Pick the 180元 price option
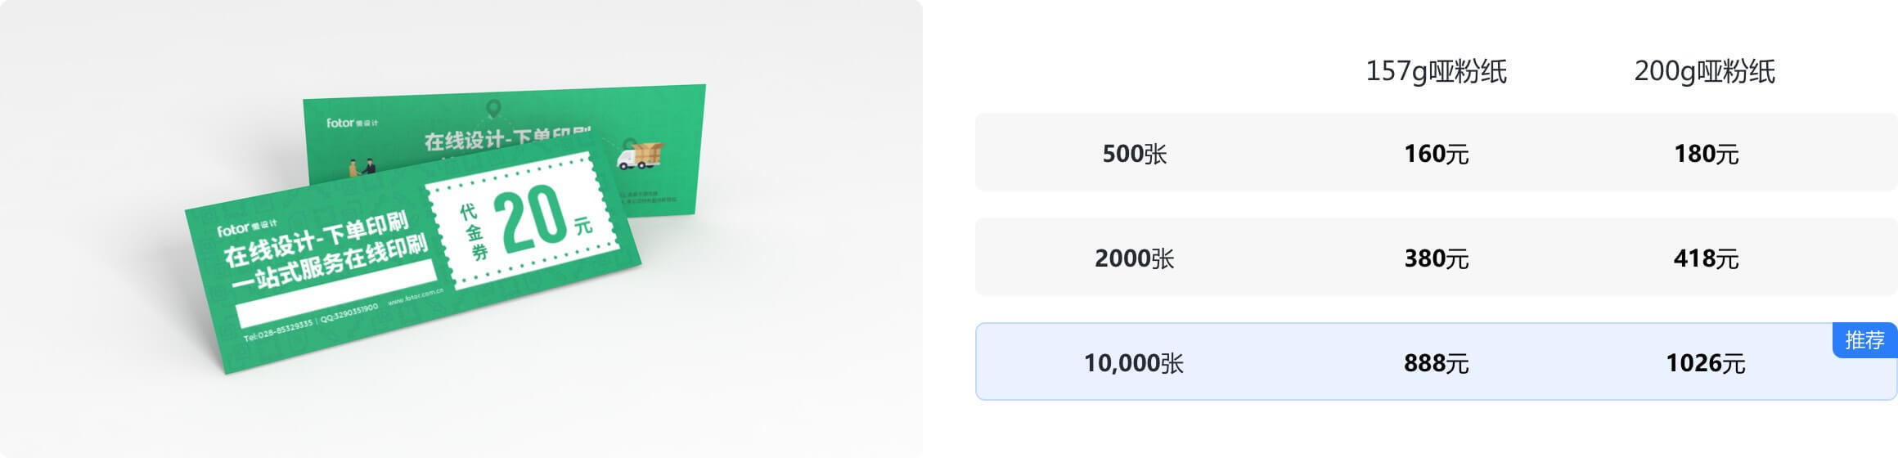Screen dimensions: 1898x458 (x=1706, y=154)
